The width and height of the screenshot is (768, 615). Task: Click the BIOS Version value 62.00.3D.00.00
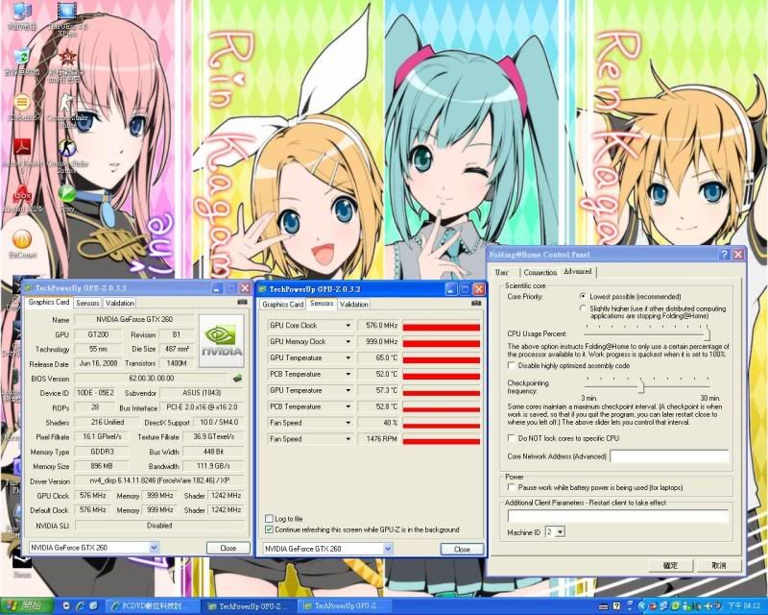pyautogui.click(x=152, y=378)
